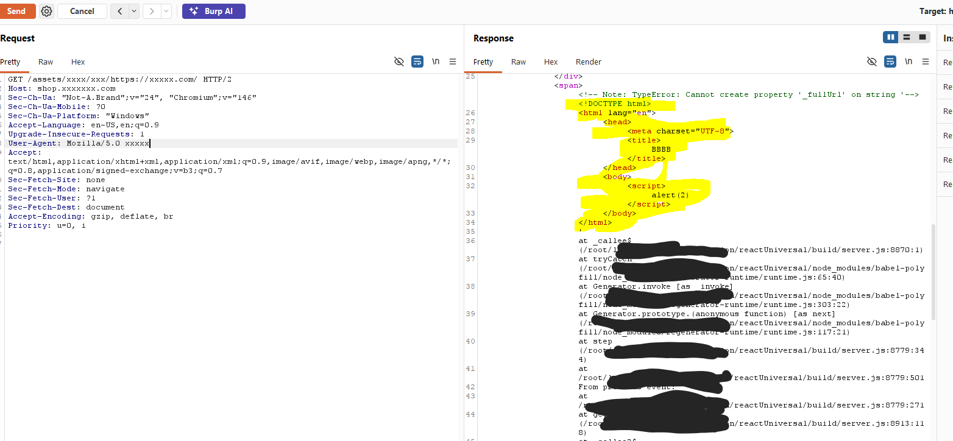Viewport: 953px width, 441px height.
Task: Click the "From previous event:" line
Action: 627,387
